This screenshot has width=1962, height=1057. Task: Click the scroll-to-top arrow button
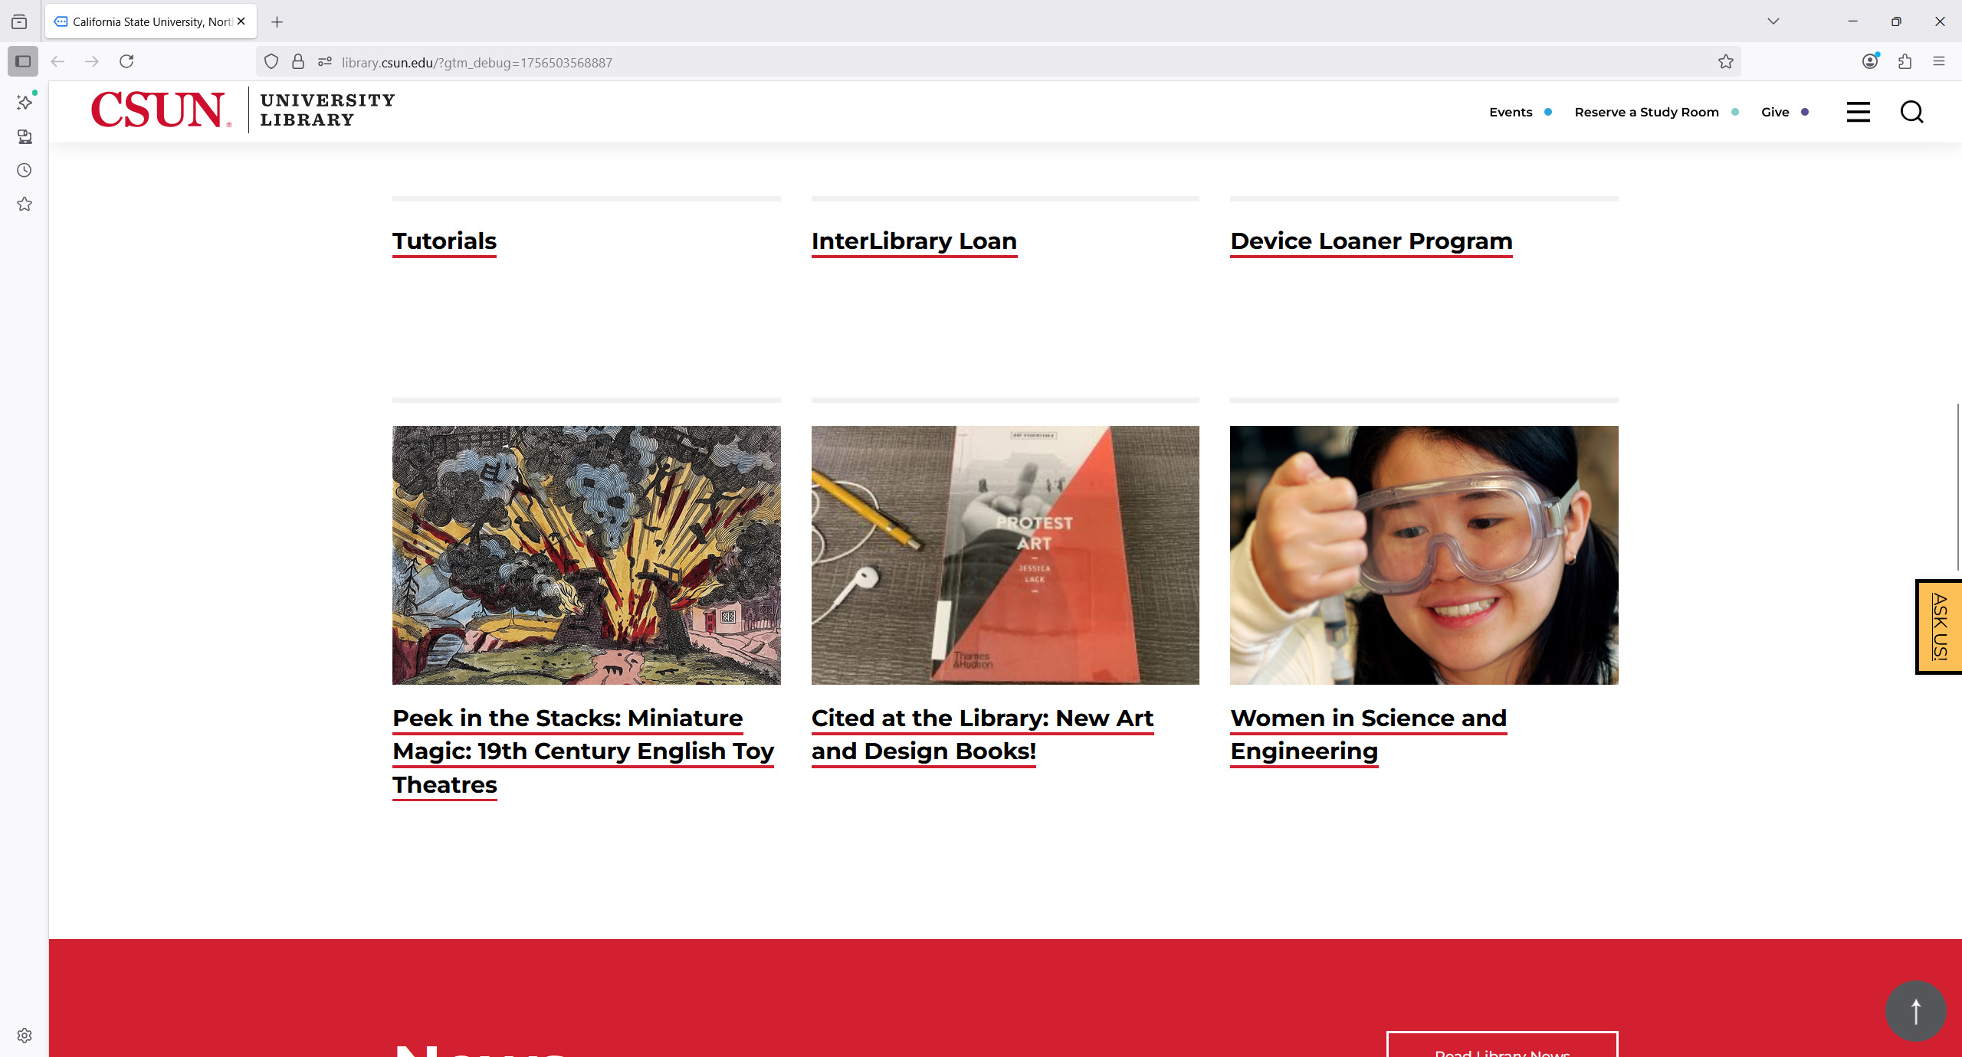[1915, 1011]
